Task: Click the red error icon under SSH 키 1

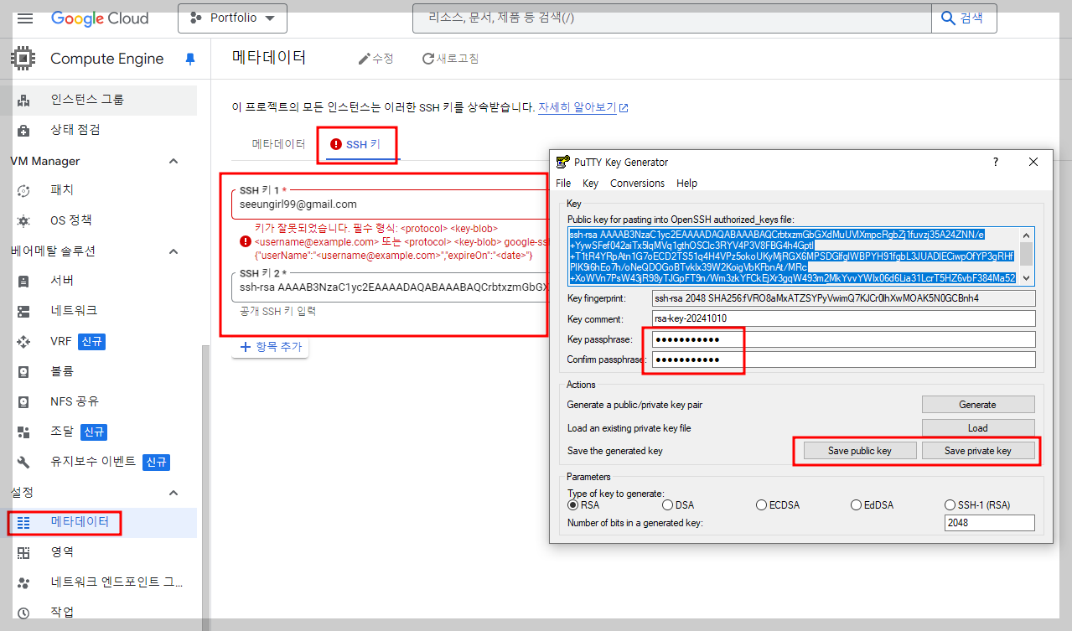Action: coord(246,241)
